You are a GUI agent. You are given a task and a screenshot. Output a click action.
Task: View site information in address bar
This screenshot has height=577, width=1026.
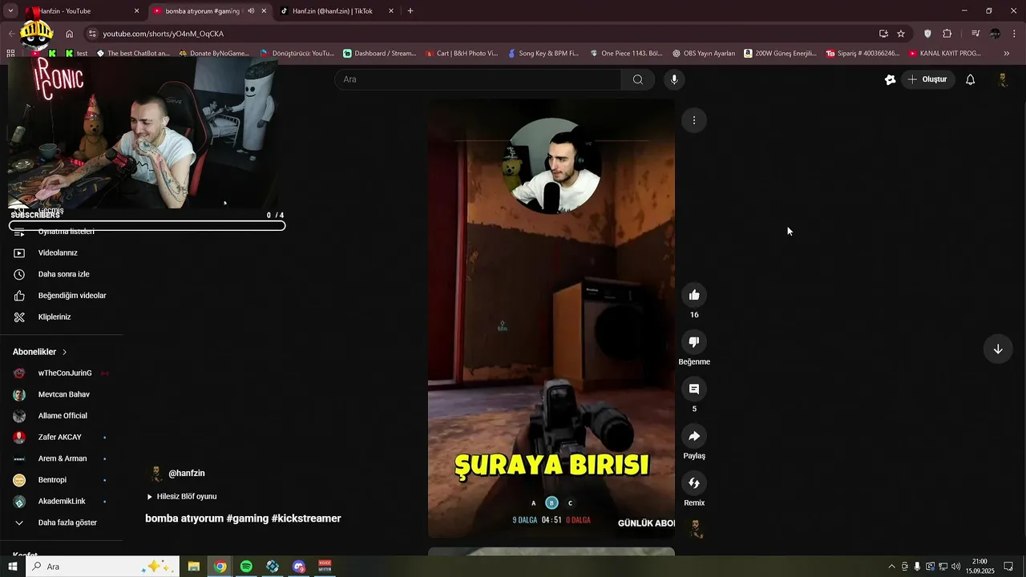click(92, 34)
